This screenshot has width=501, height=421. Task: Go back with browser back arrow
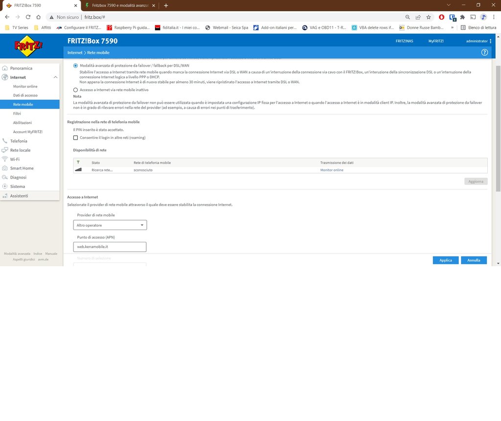[x=7, y=17]
